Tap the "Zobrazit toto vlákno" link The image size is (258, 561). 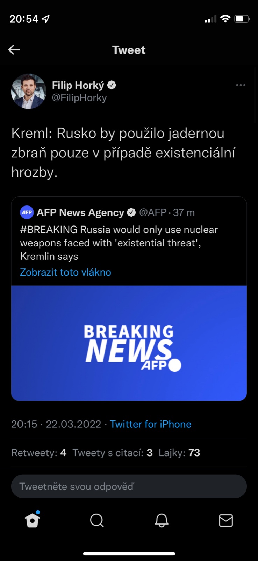click(x=65, y=272)
